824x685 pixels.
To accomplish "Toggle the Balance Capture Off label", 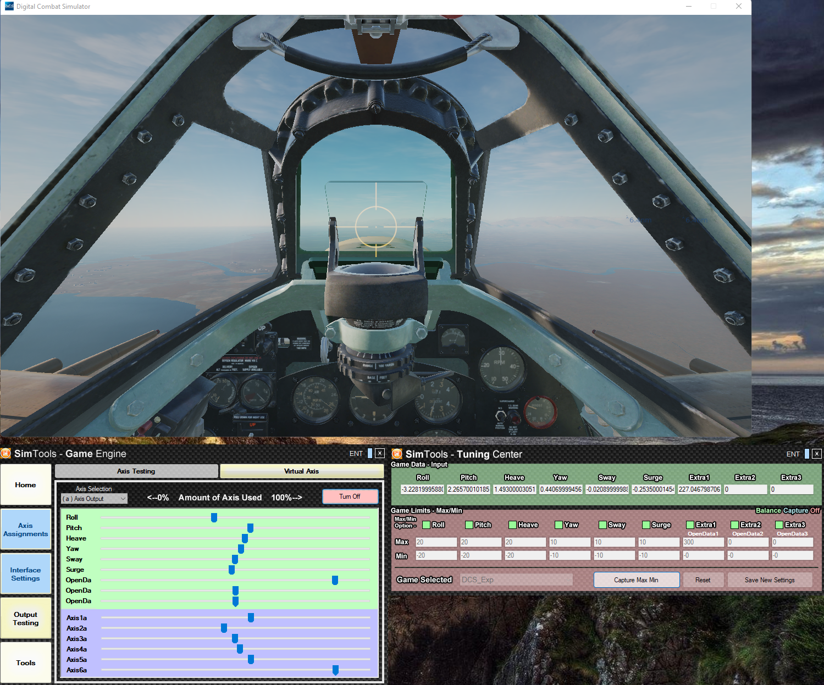I will 787,510.
